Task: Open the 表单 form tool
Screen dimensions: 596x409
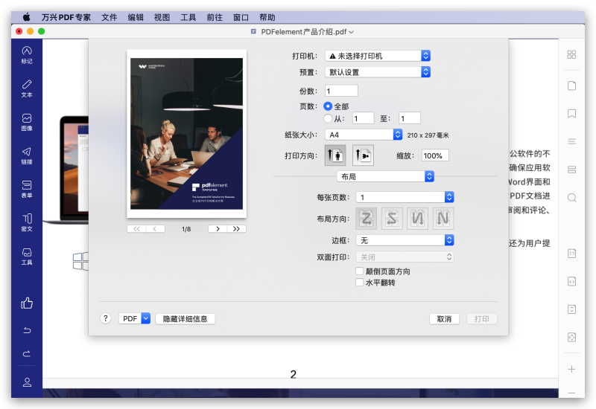Action: tap(27, 188)
